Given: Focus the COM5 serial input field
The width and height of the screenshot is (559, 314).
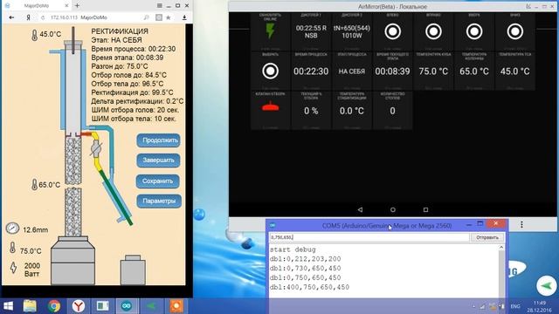Looking at the screenshot, I should 369,237.
